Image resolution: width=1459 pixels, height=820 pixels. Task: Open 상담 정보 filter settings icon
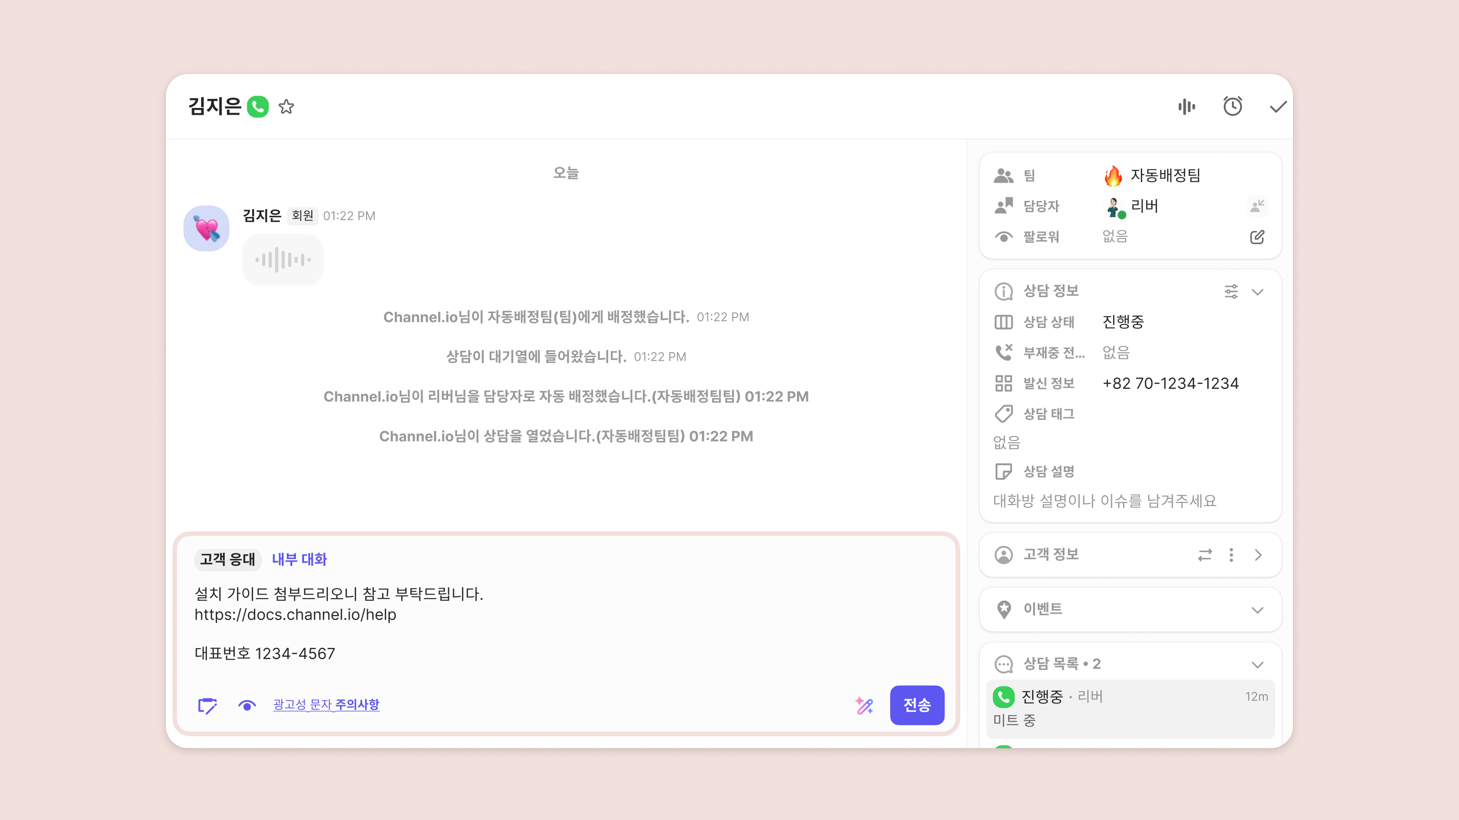pos(1231,292)
